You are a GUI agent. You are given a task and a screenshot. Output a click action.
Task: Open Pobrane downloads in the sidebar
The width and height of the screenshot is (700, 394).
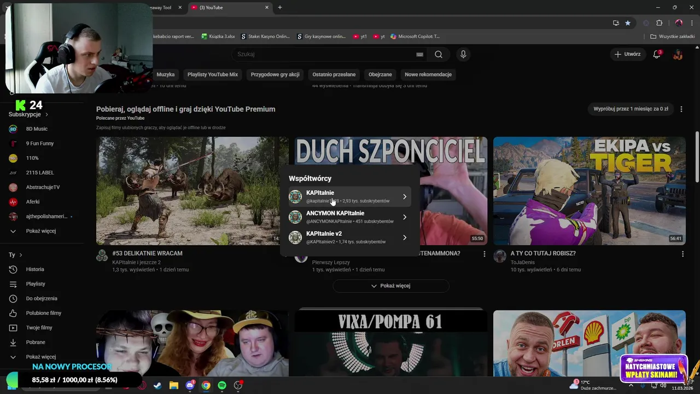[36, 342]
